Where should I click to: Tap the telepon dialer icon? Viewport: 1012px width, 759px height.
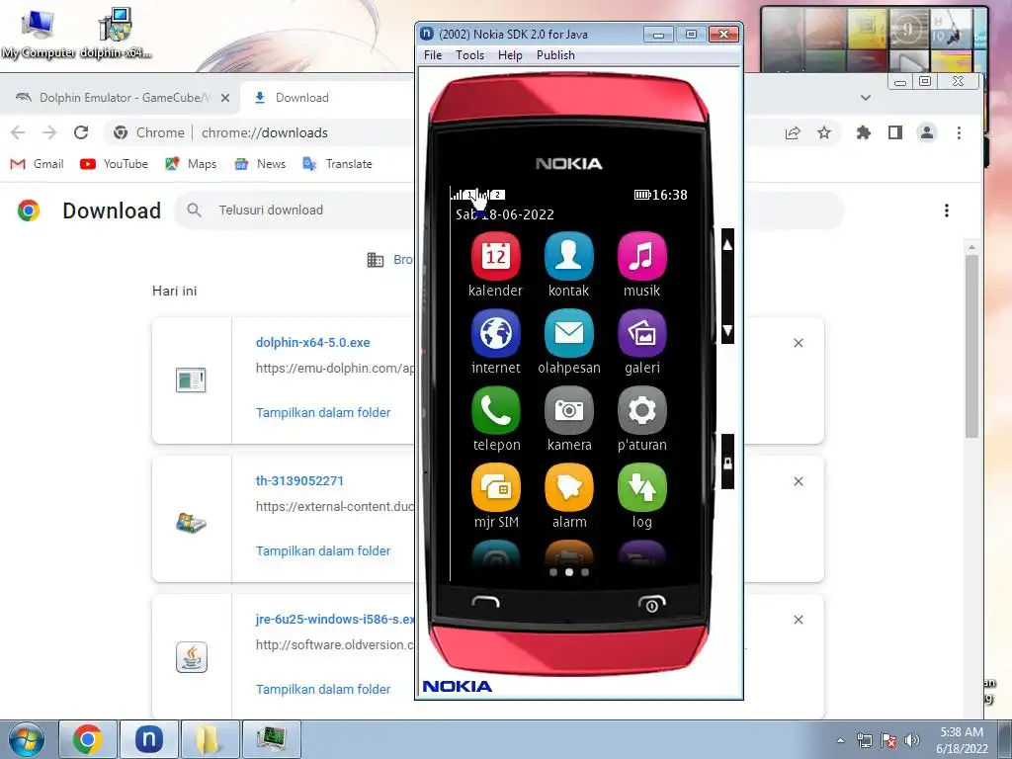(496, 410)
